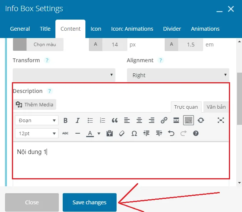Image resolution: width=242 pixels, height=212 pixels.
Task: Click the Paste as text icon
Action: 110,133
